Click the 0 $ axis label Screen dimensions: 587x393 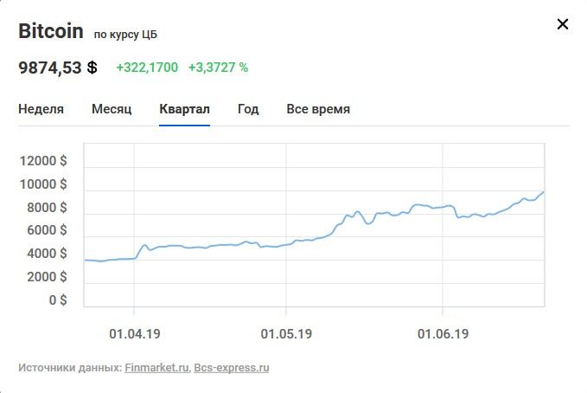58,300
